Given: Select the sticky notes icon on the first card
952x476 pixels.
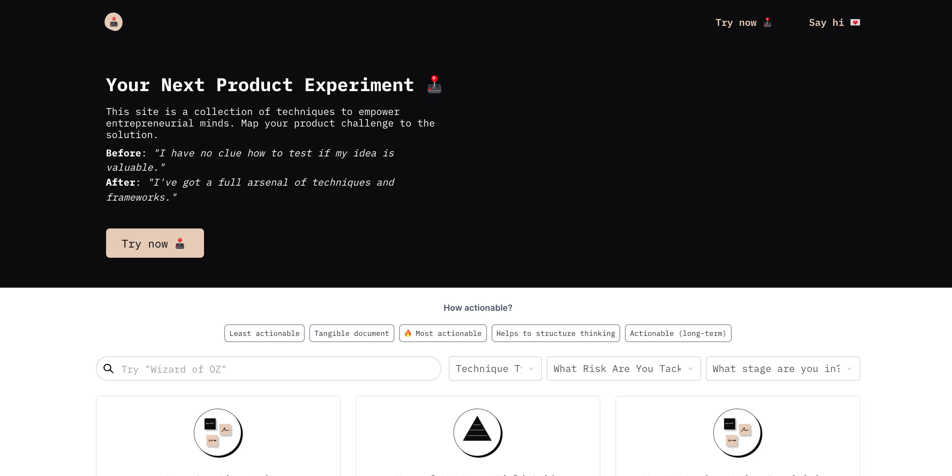Looking at the screenshot, I should (218, 432).
